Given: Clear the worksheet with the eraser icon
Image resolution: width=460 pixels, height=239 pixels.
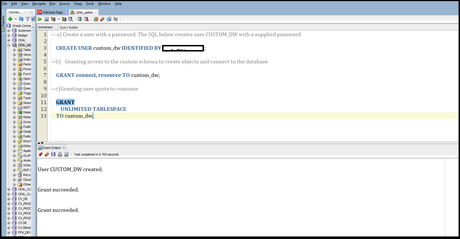Looking at the screenshot, I should (102, 19).
